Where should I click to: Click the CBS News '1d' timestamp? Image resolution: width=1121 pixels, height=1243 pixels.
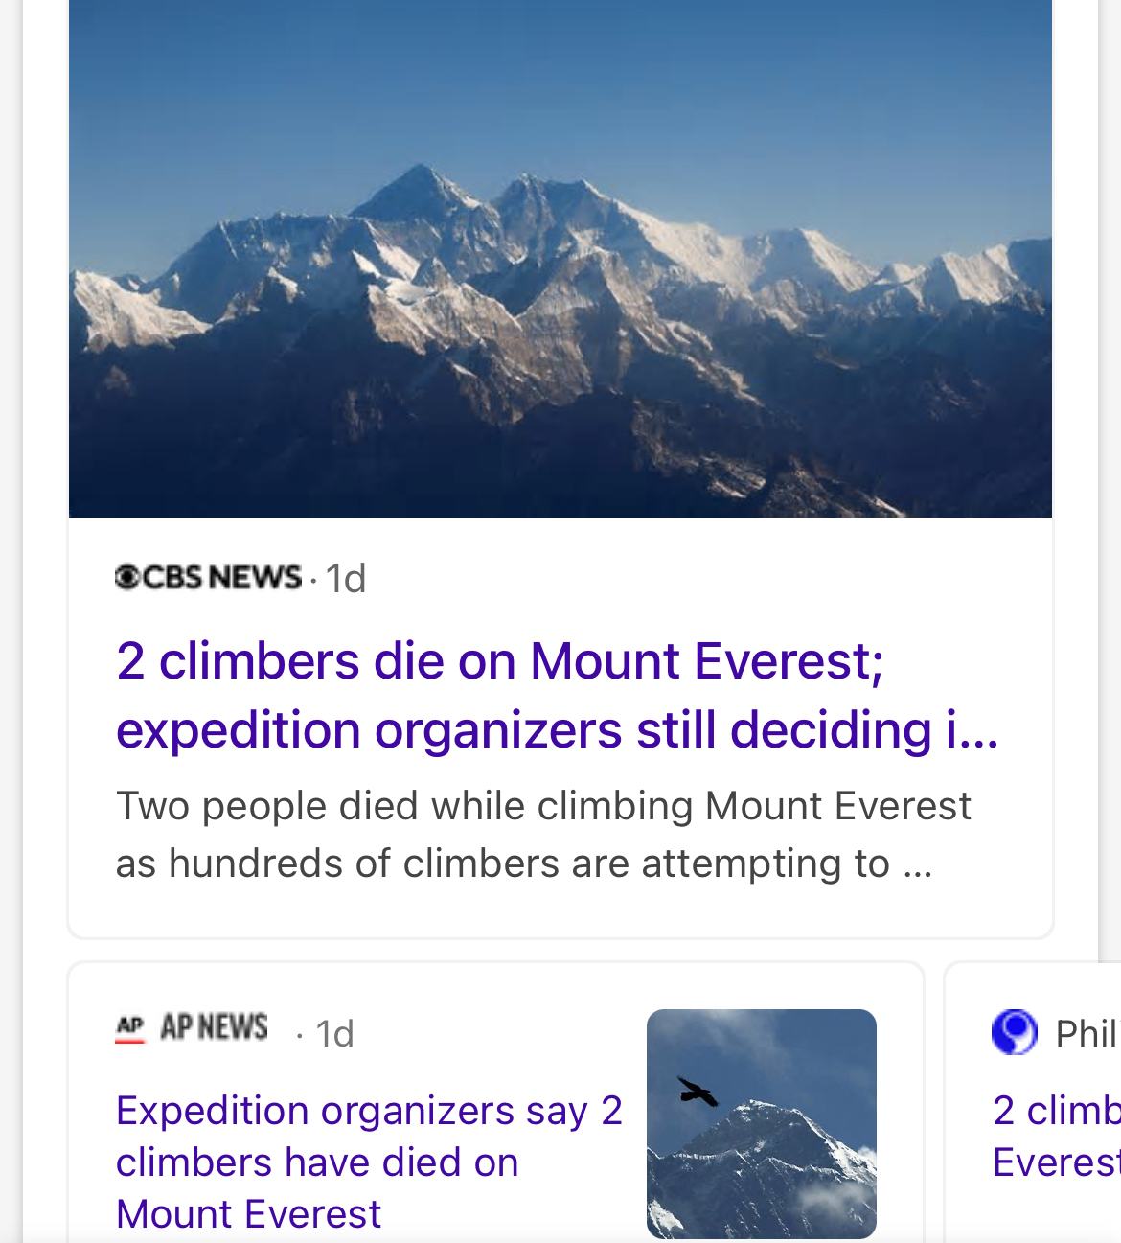pyautogui.click(x=346, y=579)
